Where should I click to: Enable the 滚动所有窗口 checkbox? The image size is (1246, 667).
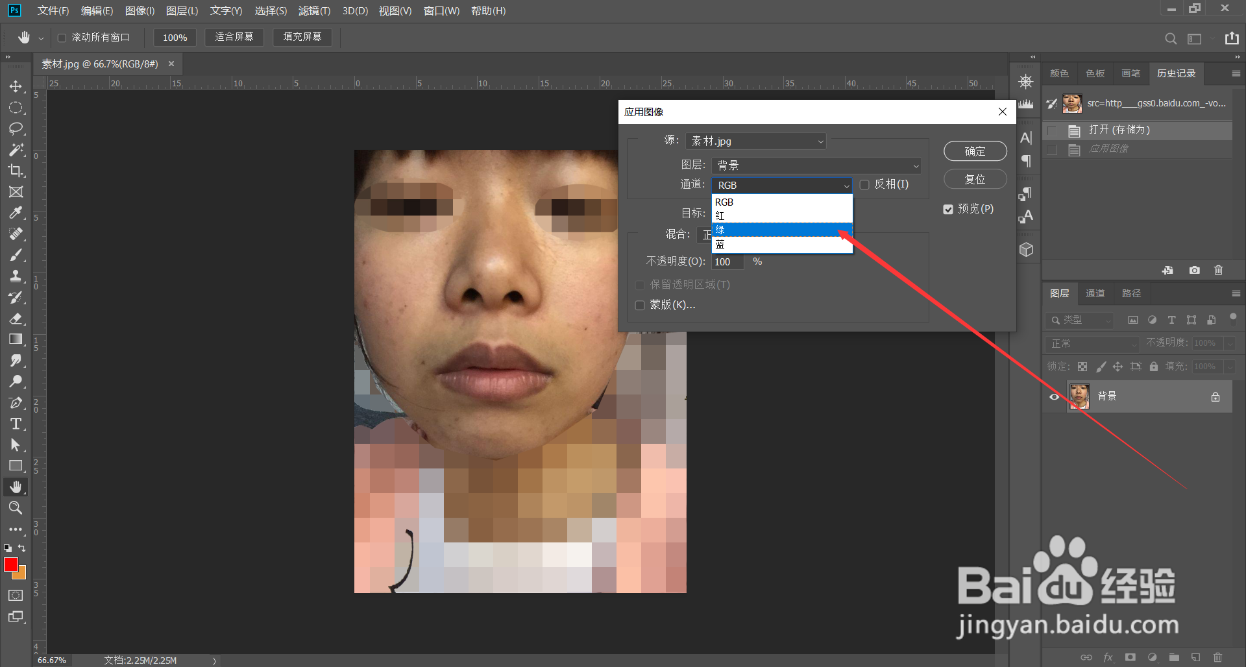(x=62, y=38)
